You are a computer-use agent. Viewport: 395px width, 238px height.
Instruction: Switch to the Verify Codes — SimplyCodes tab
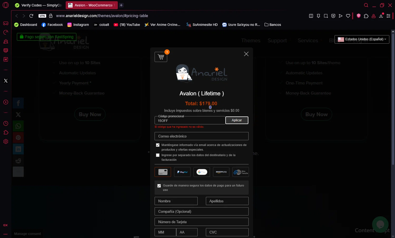pyautogui.click(x=39, y=5)
